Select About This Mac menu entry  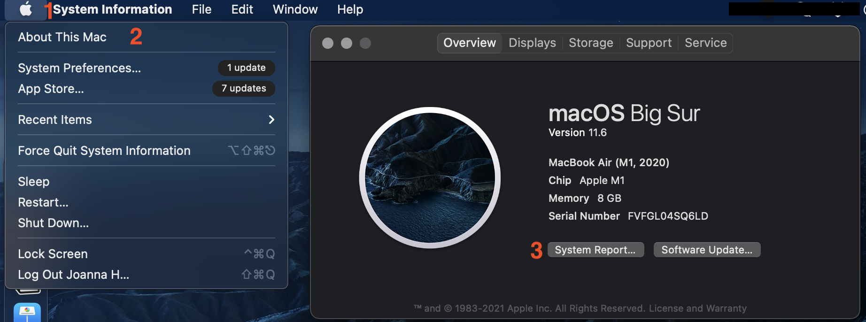point(62,37)
